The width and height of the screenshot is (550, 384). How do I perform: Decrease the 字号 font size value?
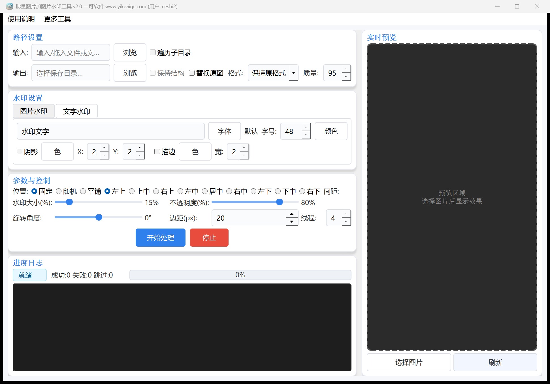click(306, 135)
